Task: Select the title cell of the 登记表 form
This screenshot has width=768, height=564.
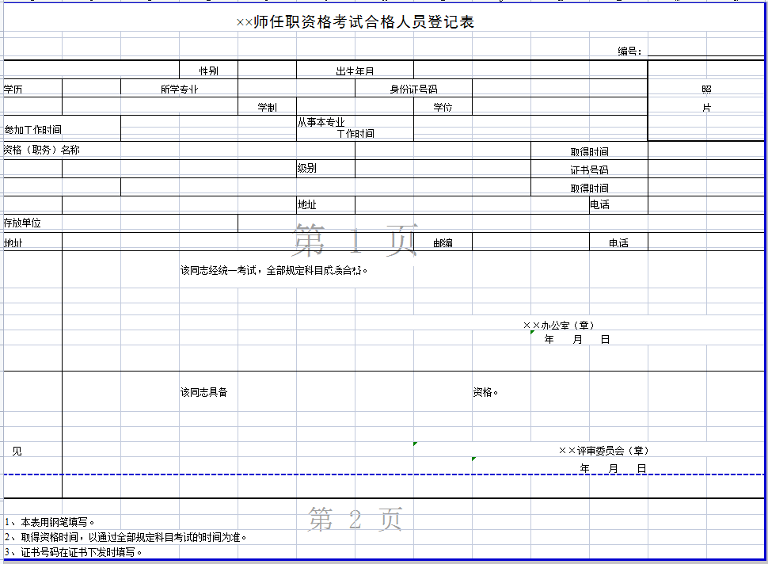Action: click(x=355, y=22)
